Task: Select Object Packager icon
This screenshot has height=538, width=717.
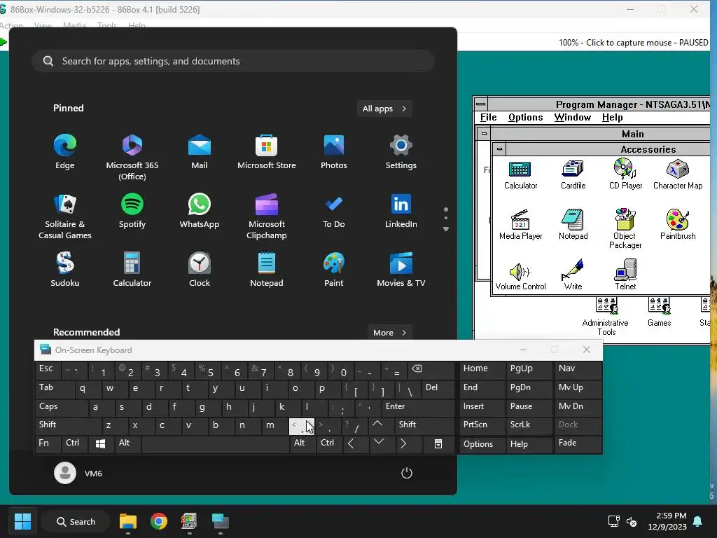Action: coord(625,228)
